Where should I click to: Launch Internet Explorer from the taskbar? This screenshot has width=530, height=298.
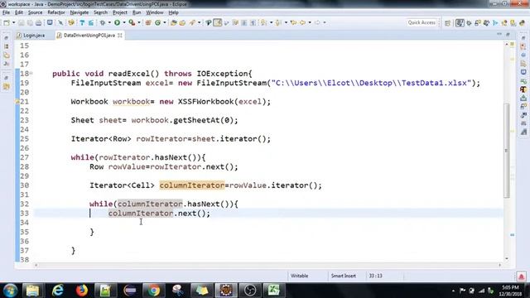(x=58, y=291)
